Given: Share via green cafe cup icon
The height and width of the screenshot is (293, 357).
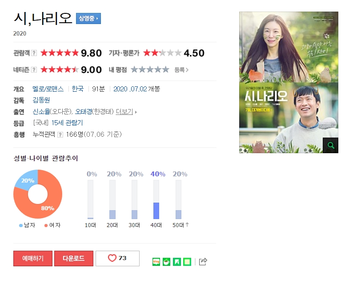Looking at the screenshot, I should [166, 262].
